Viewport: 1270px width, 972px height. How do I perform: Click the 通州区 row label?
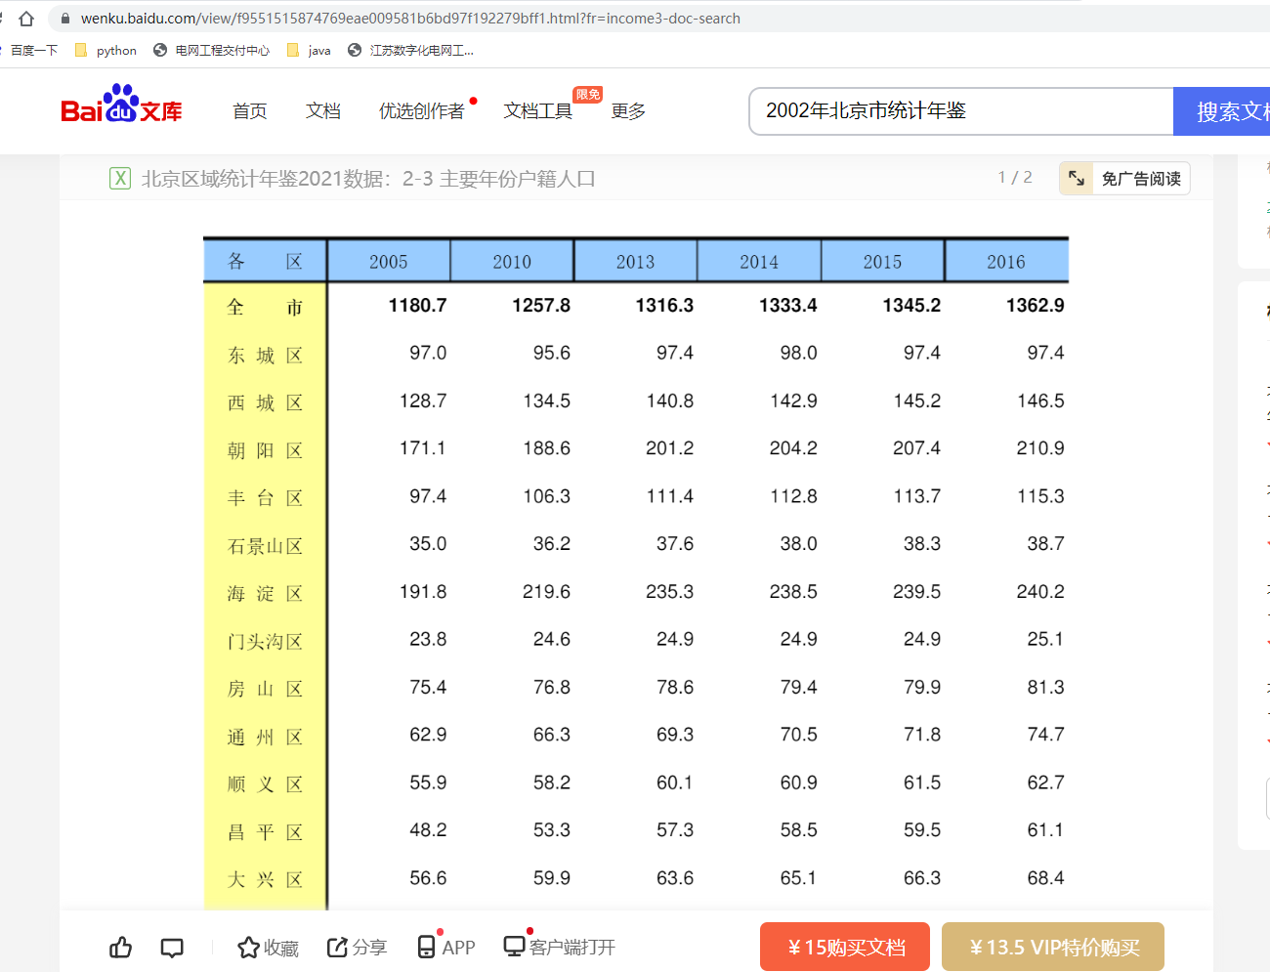[x=265, y=738]
